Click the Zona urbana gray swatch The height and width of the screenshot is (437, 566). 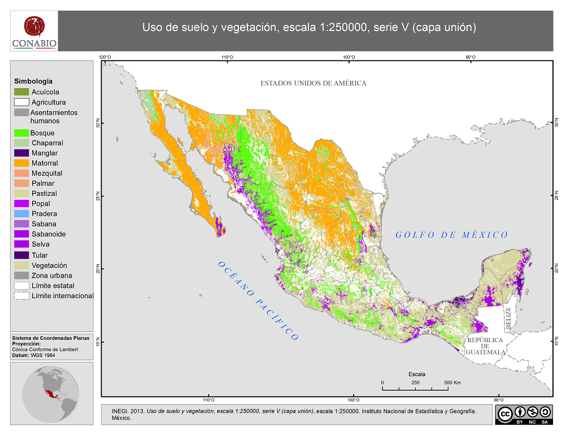tap(21, 276)
